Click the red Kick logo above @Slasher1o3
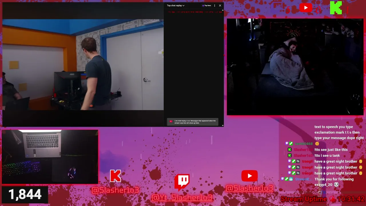This screenshot has width=366, height=206. tap(116, 176)
